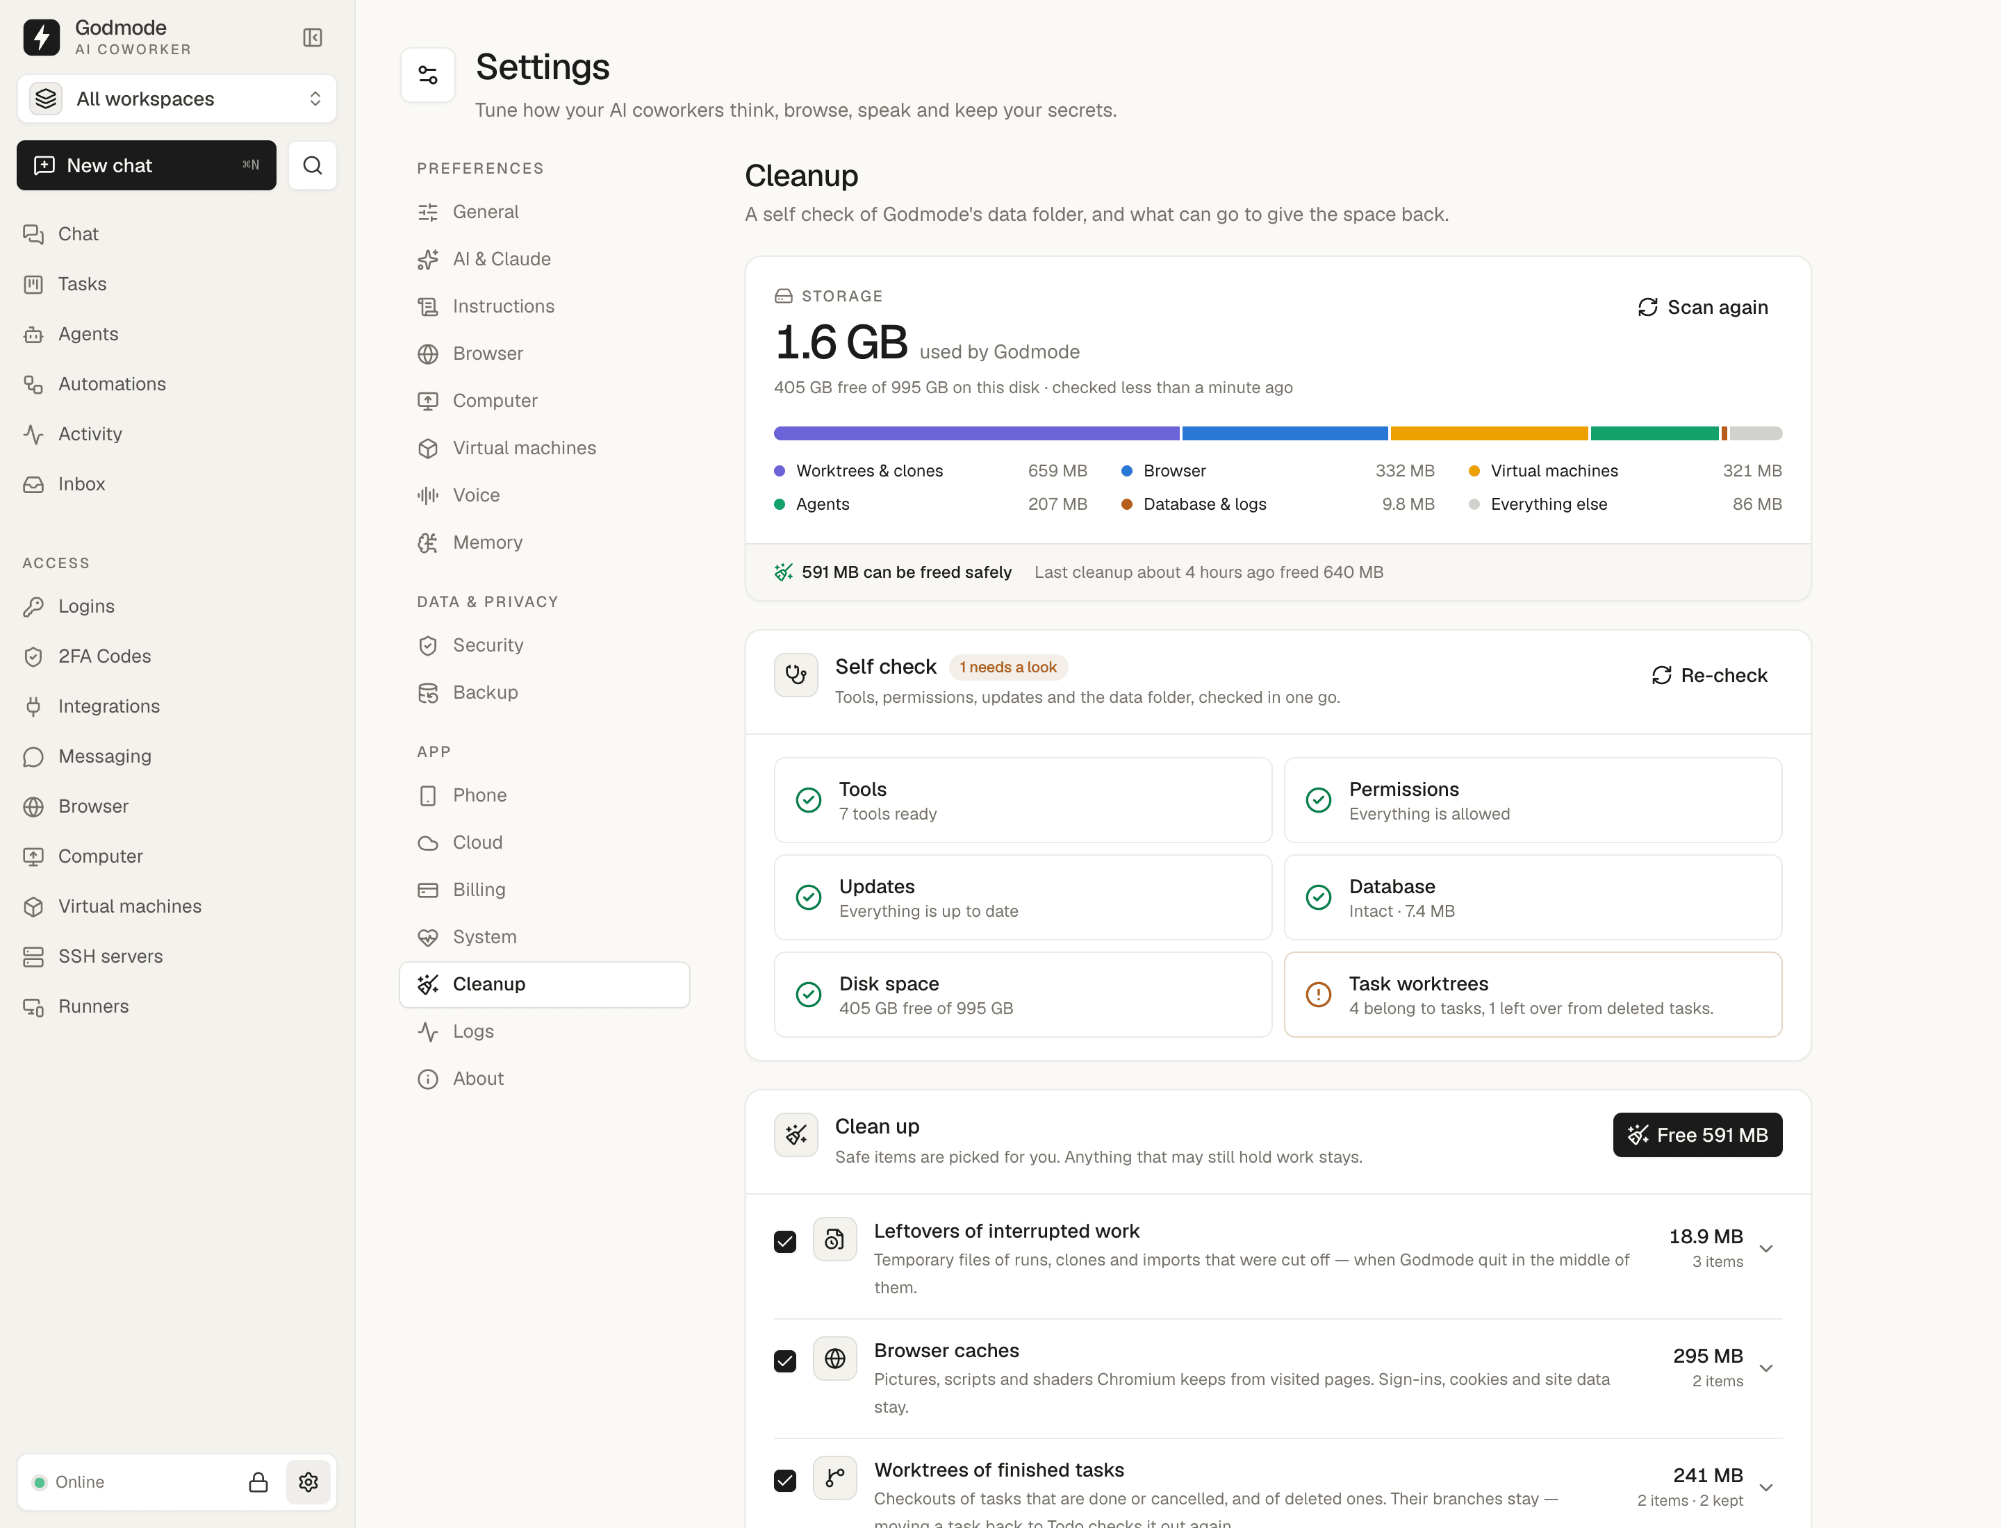This screenshot has width=2001, height=1528.
Task: Open SSH servers in the sidebar
Action: [x=176, y=956]
